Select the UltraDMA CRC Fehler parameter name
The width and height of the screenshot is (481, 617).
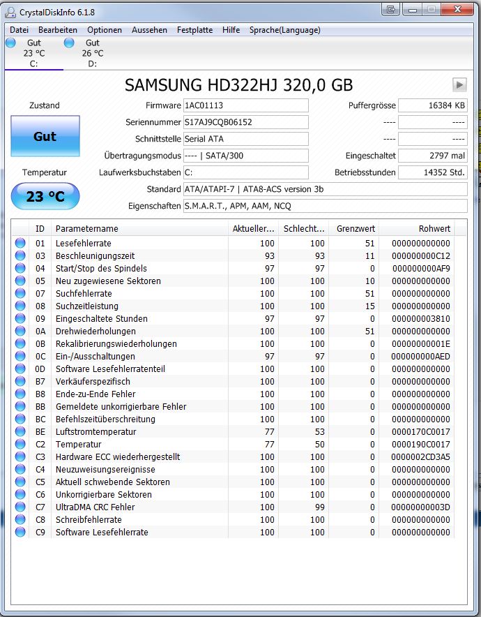click(x=95, y=507)
